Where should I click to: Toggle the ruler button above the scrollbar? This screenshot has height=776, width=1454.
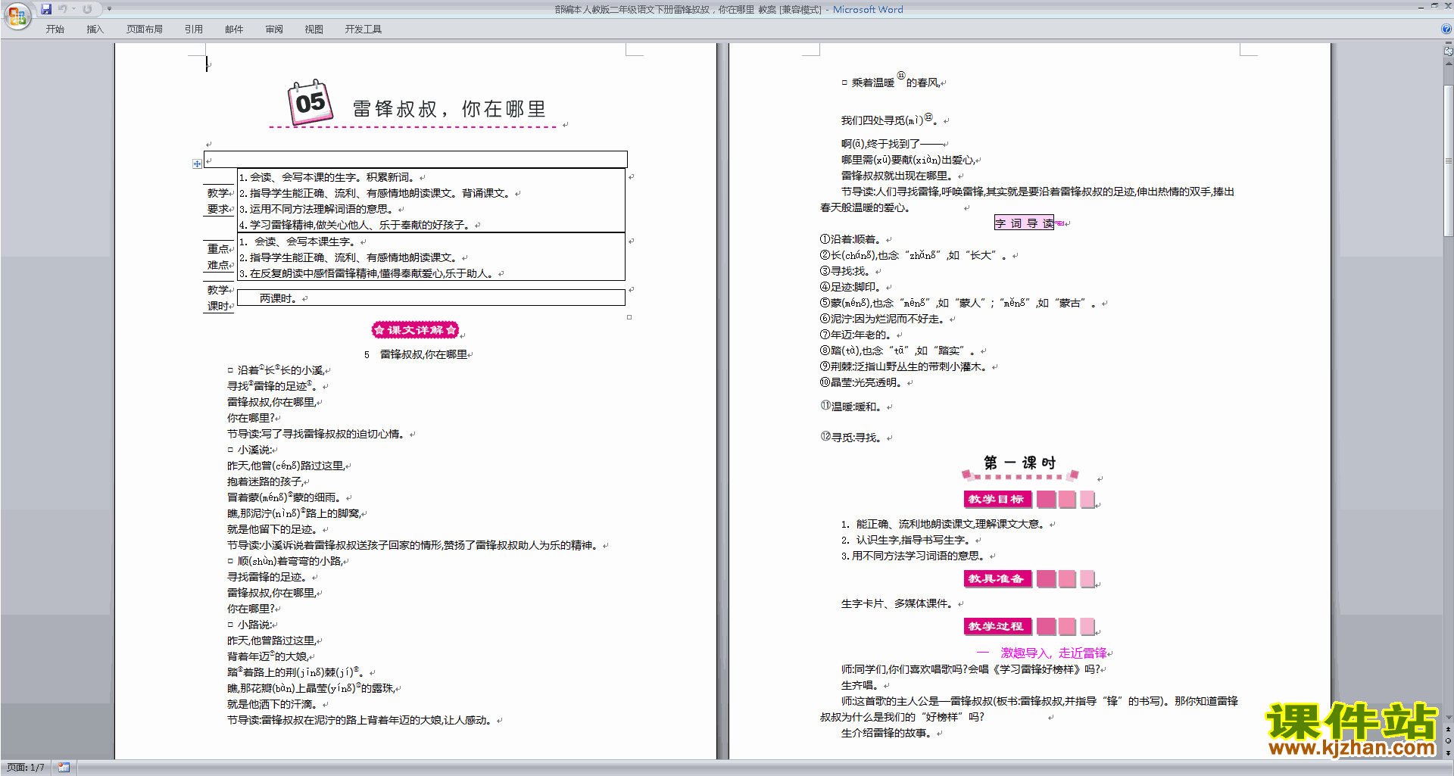[x=1448, y=51]
